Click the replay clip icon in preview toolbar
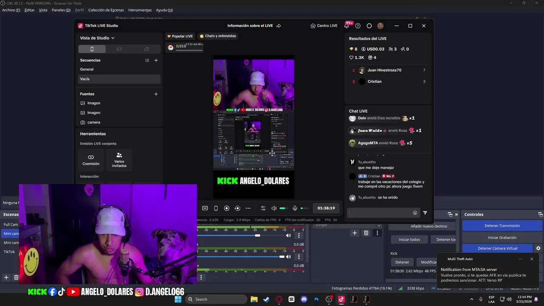Viewport: 544px width, 306px height. [238, 208]
